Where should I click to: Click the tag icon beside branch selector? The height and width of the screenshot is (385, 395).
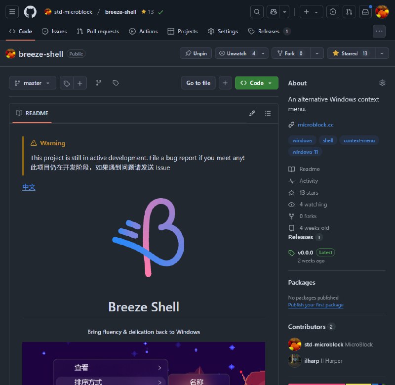point(67,83)
